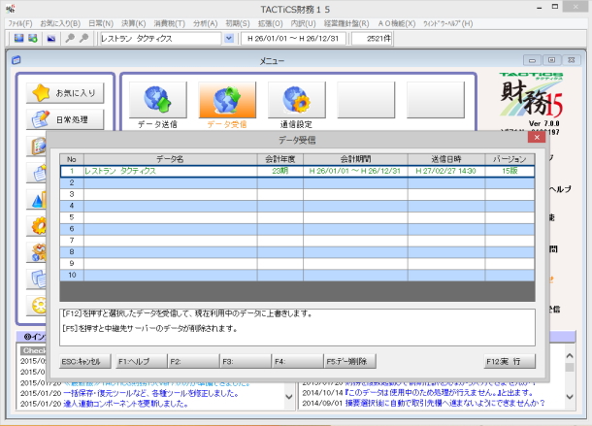Minimize the メニュー inner window
The image size is (592, 426).
(532, 60)
